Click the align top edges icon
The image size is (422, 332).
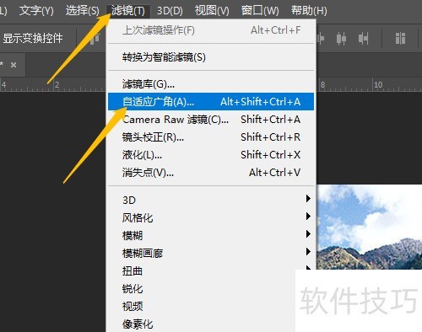point(95,39)
